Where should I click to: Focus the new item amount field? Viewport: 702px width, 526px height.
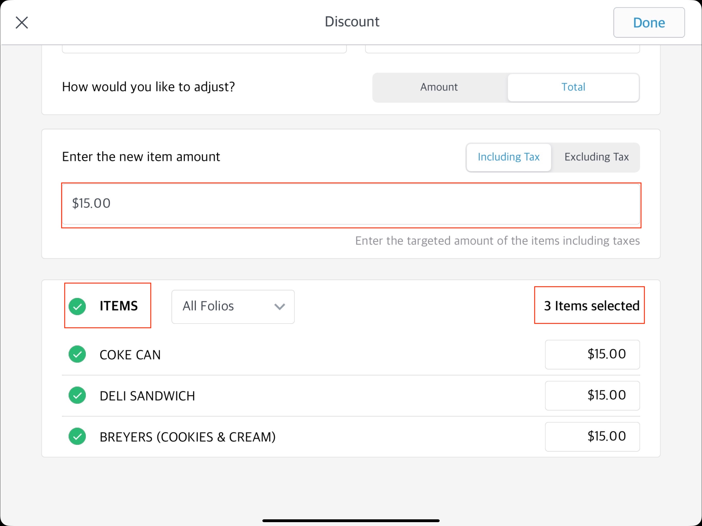click(x=351, y=204)
